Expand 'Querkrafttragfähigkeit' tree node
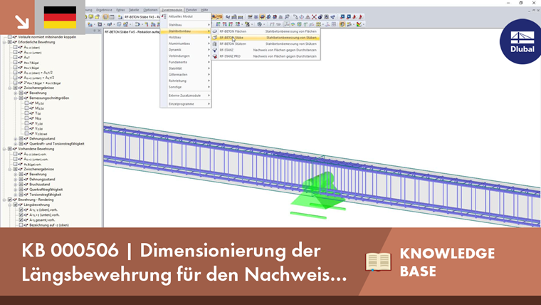Viewport: 541px width, 305px height. [15, 190]
